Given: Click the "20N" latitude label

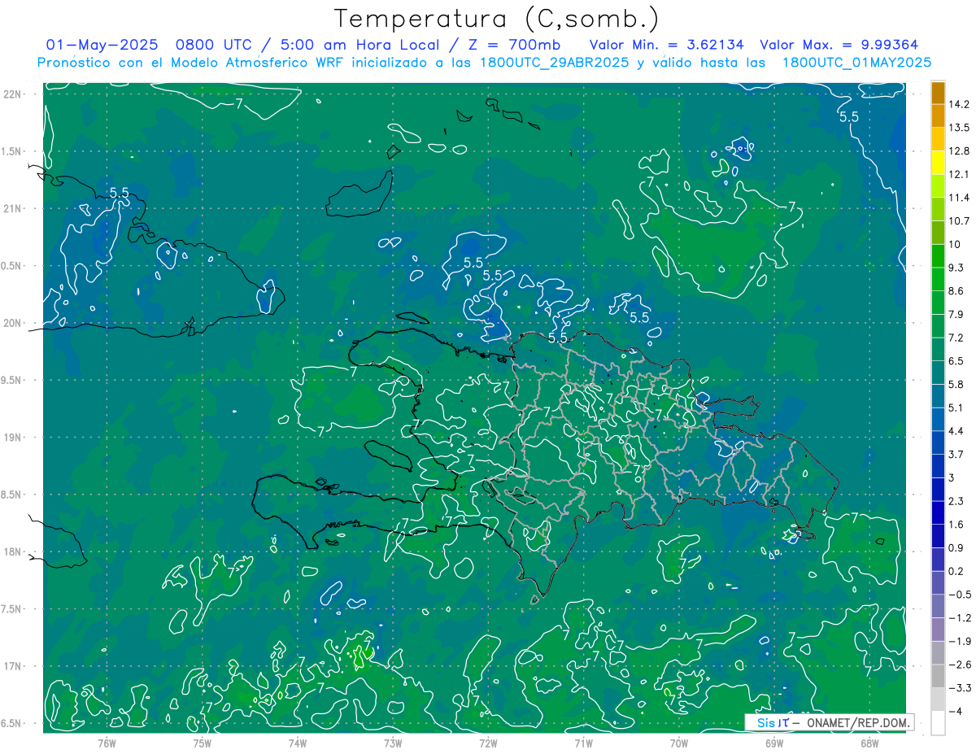Looking at the screenshot, I should coord(14,323).
